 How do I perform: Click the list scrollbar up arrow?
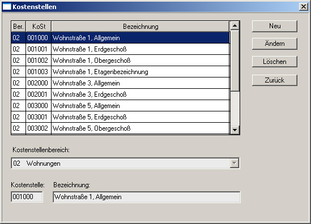tap(235, 26)
